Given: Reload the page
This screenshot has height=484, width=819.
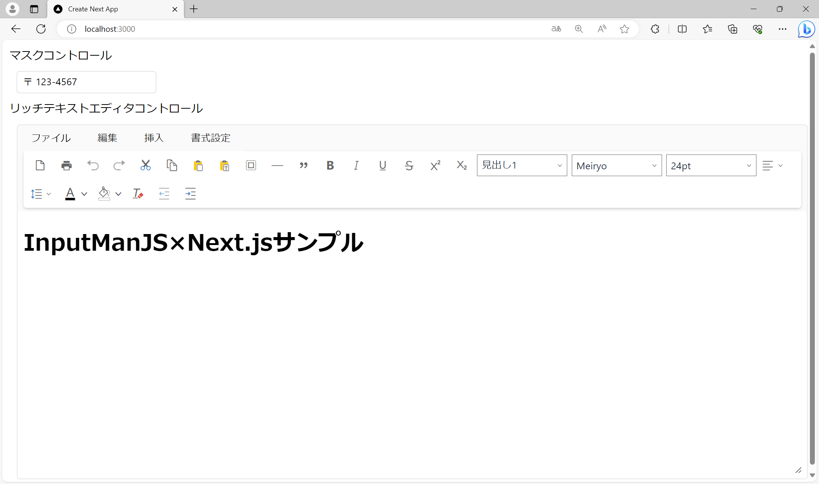Looking at the screenshot, I should [x=41, y=29].
